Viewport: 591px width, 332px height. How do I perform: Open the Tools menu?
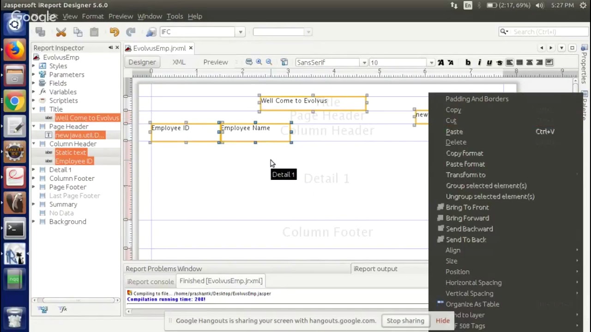click(175, 16)
